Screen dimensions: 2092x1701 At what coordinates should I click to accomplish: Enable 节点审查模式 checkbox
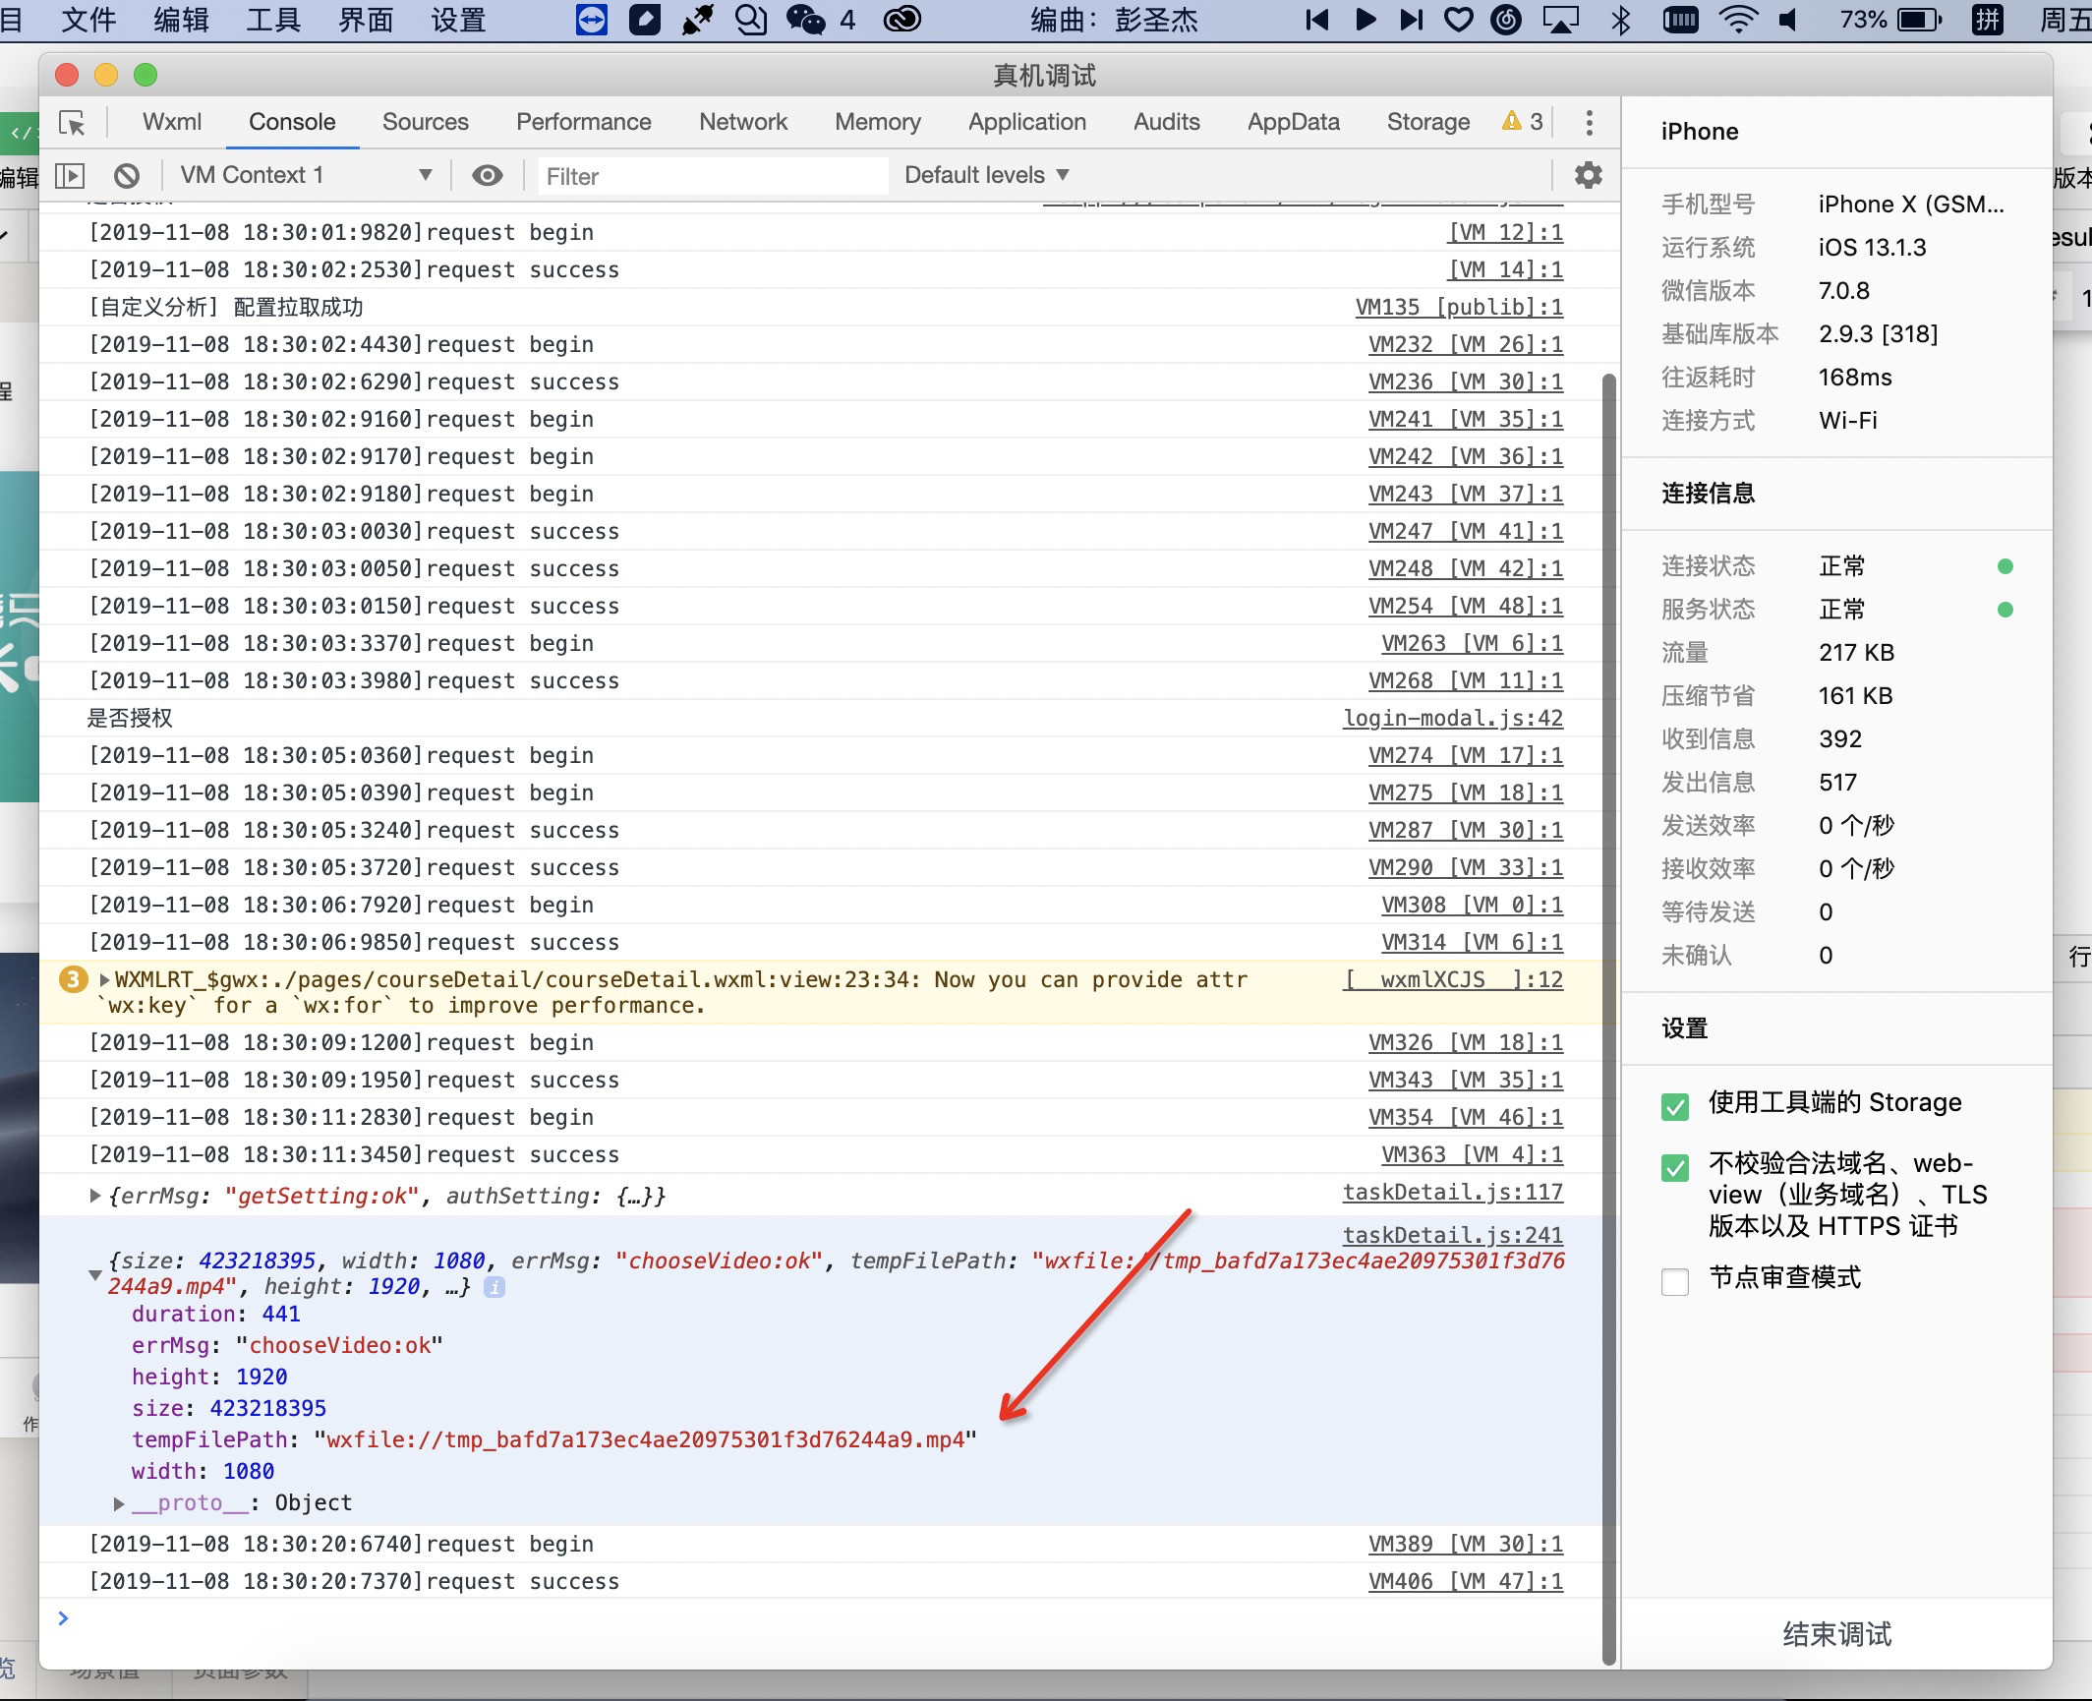[x=1675, y=1281]
